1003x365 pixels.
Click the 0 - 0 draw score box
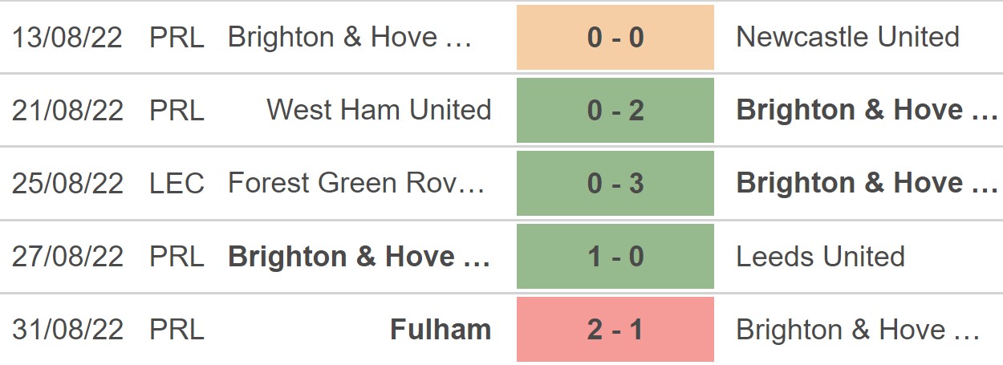coord(615,37)
